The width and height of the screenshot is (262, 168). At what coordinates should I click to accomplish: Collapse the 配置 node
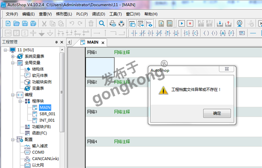pos(13,140)
